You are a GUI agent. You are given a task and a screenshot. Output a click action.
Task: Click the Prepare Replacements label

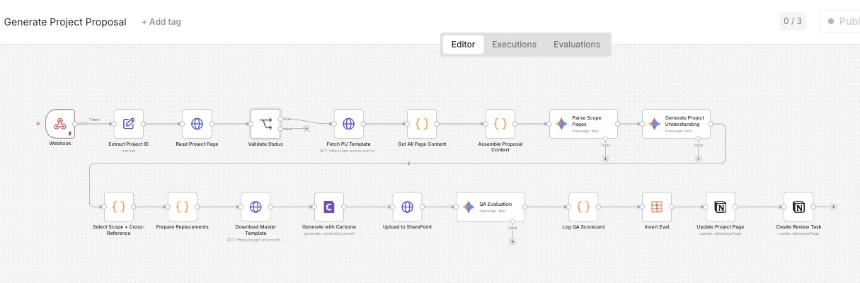tap(182, 227)
